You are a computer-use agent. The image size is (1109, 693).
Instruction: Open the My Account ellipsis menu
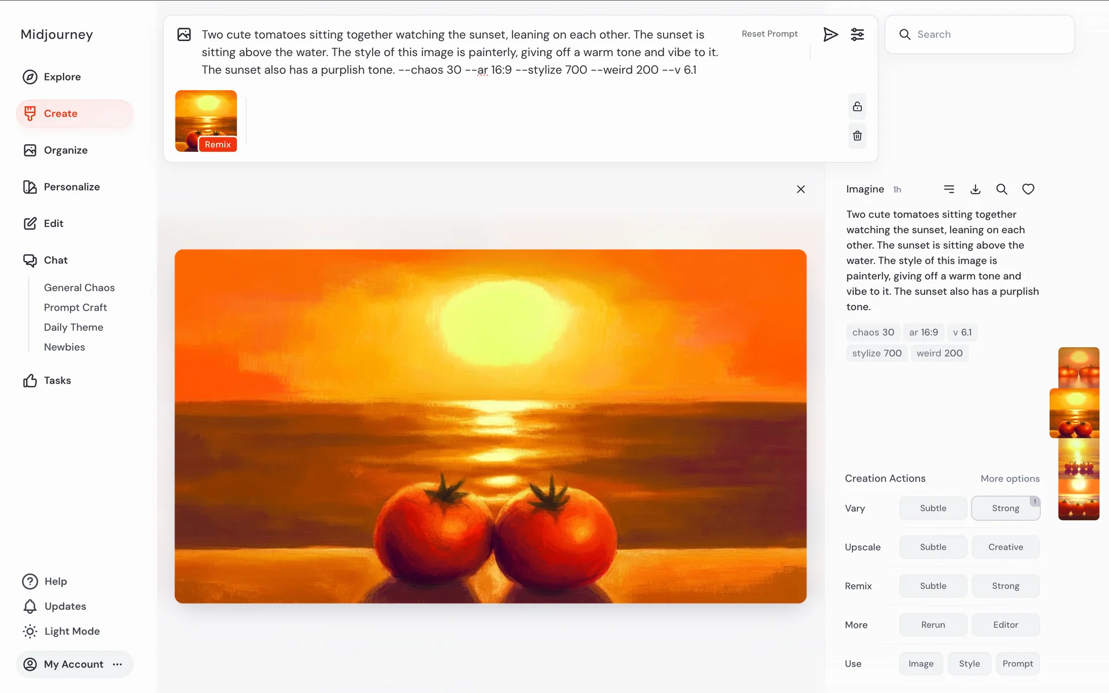point(118,664)
